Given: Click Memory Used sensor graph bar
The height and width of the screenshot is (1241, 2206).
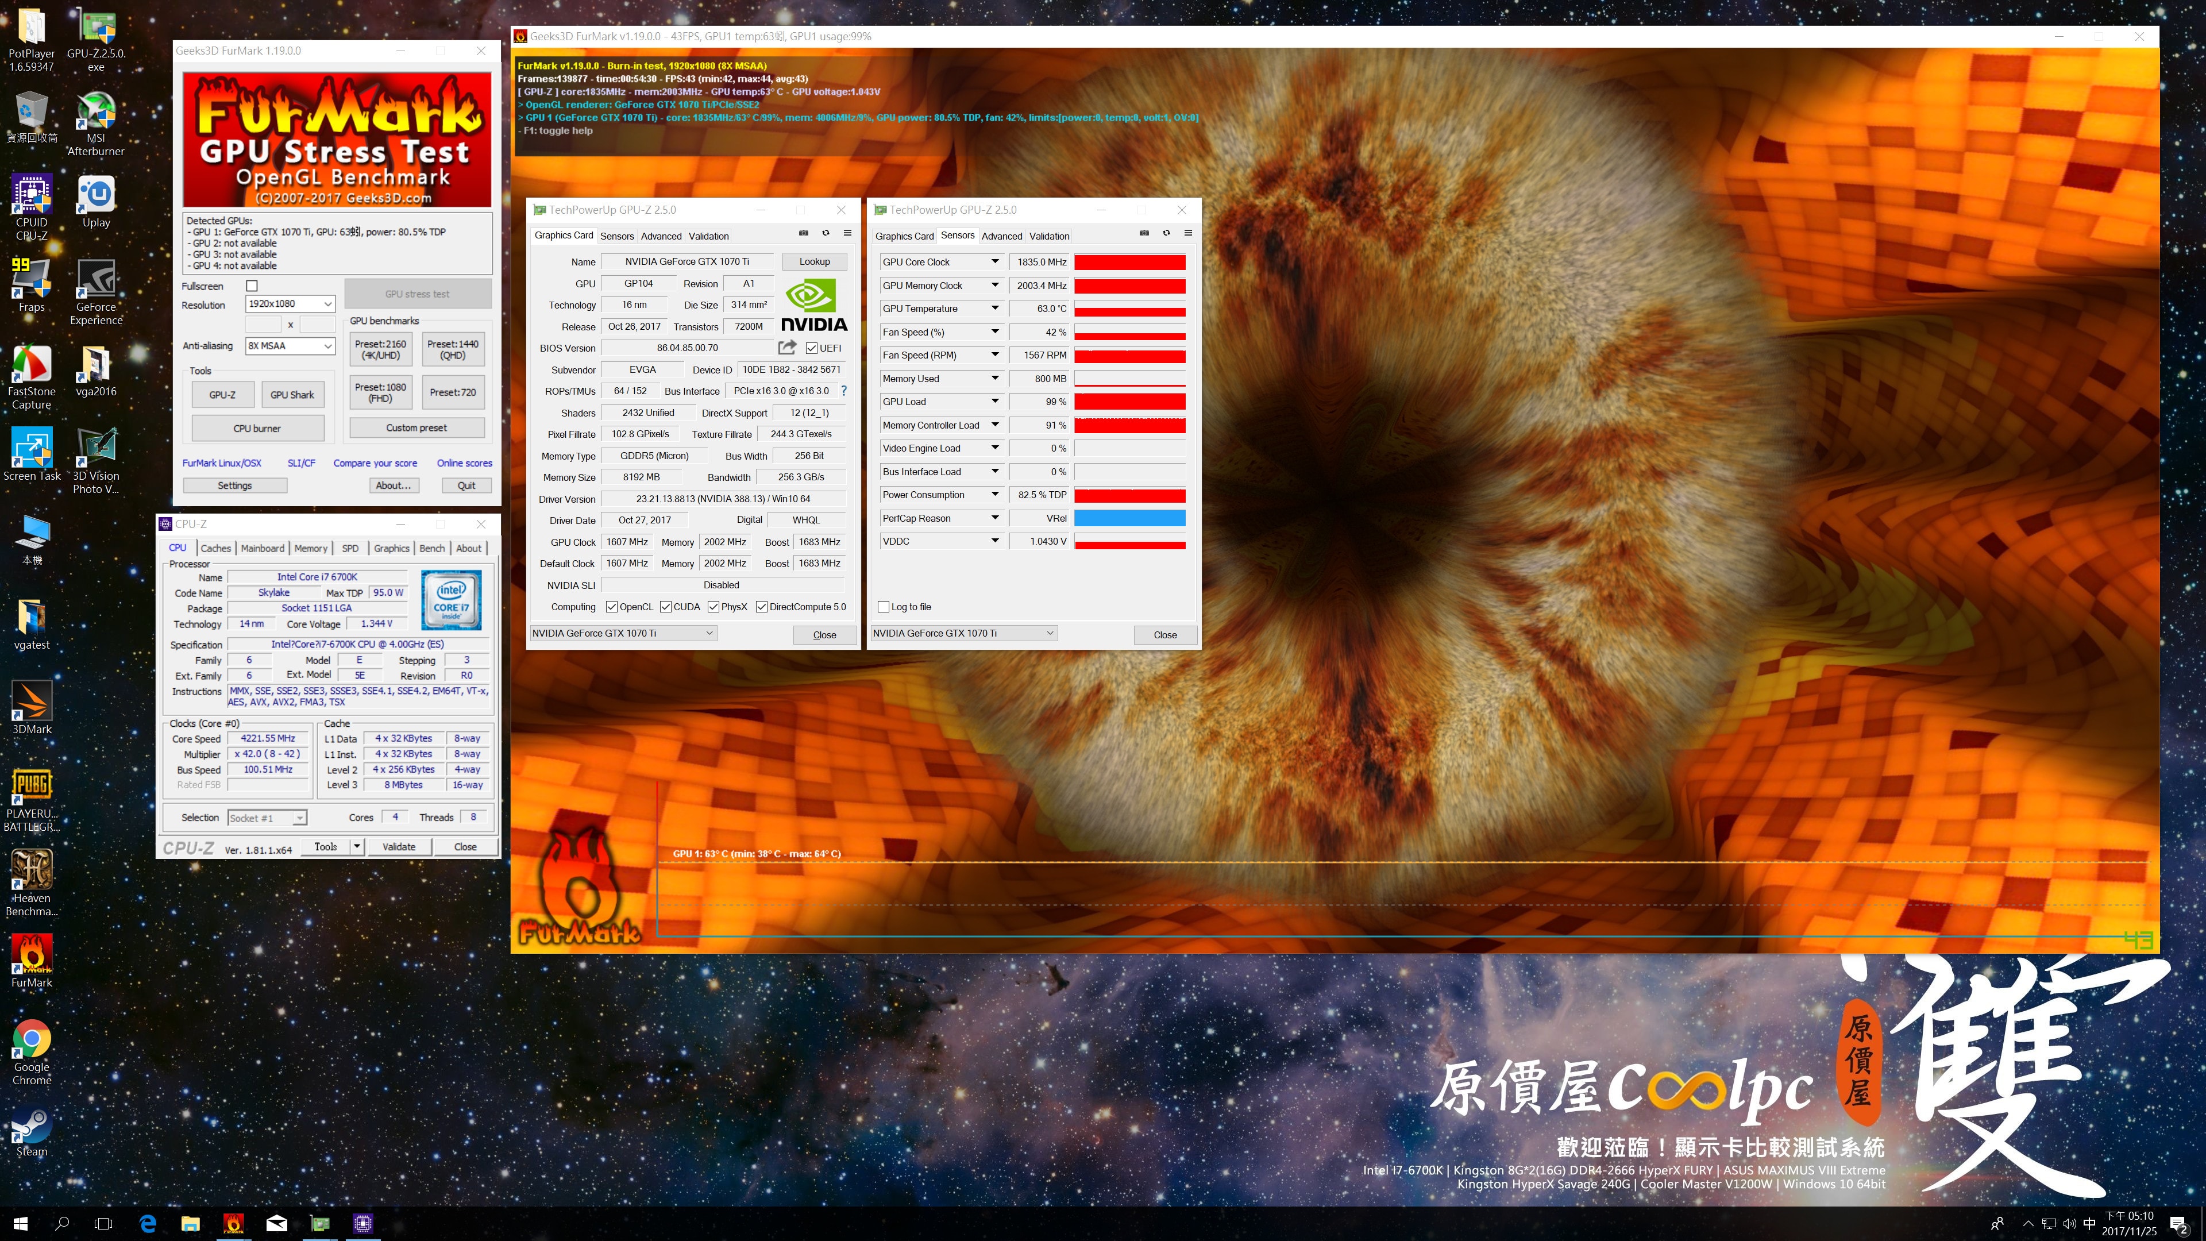Looking at the screenshot, I should 1129,379.
